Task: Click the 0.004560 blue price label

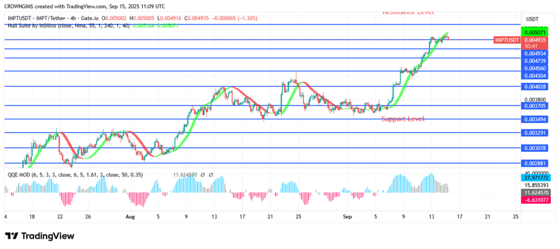Action: point(536,68)
